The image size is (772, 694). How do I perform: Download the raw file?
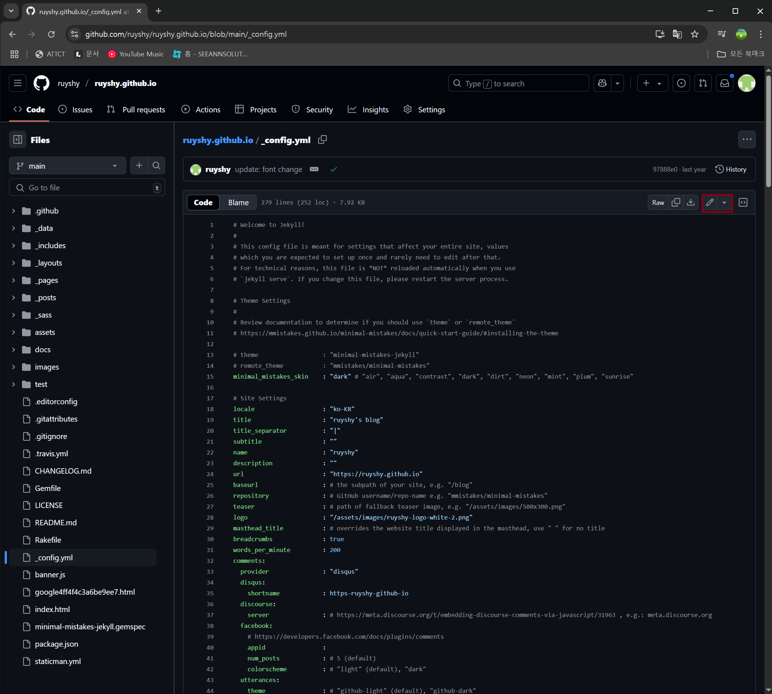coord(691,202)
